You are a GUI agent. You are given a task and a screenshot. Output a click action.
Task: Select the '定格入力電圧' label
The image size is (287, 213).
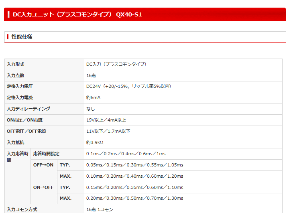[20, 86]
